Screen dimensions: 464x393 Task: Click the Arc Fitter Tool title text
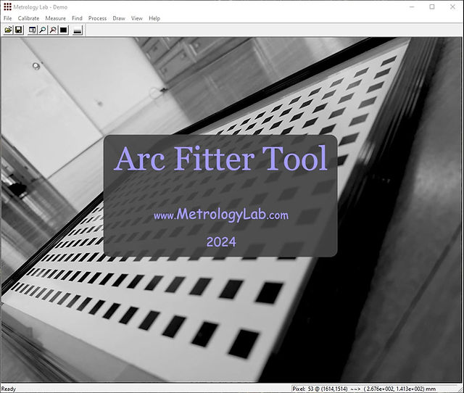(x=220, y=158)
